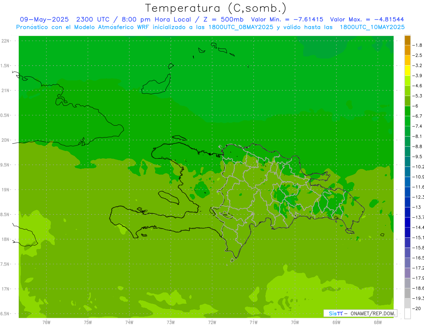Click the "73W" longitude label

tap(171, 322)
